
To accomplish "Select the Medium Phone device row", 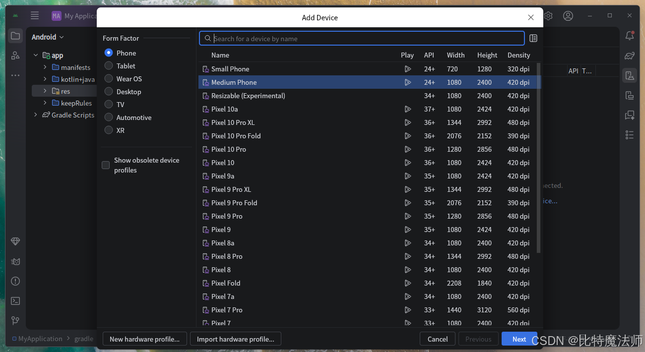I will pyautogui.click(x=370, y=82).
